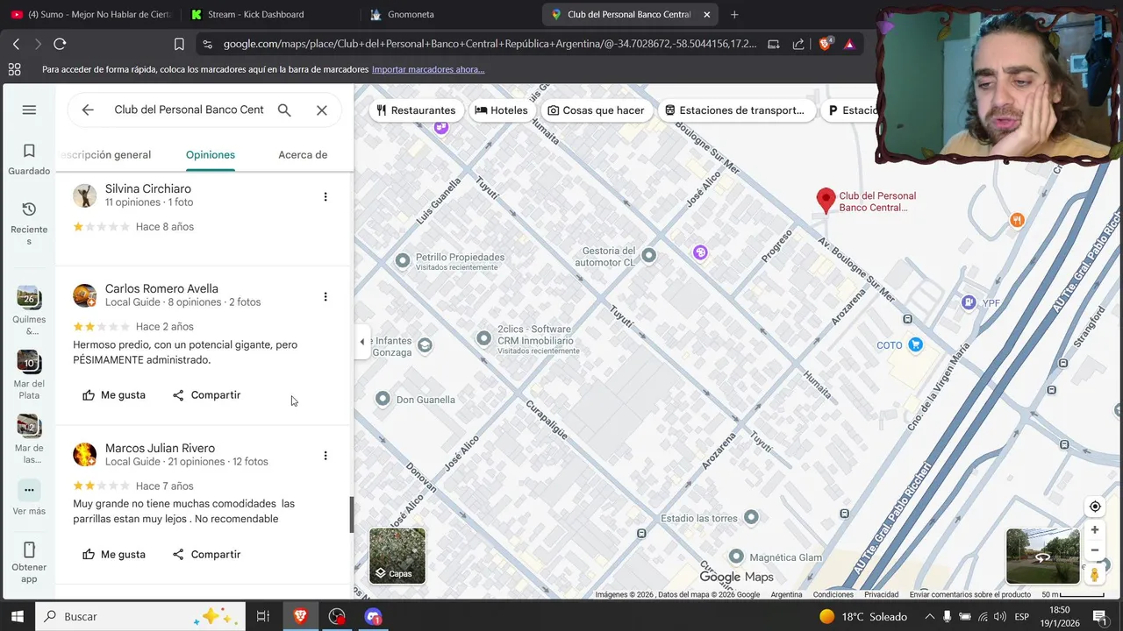Image resolution: width=1123 pixels, height=631 pixels.
Task: Click the Estadio las torres marker
Action: click(x=751, y=517)
